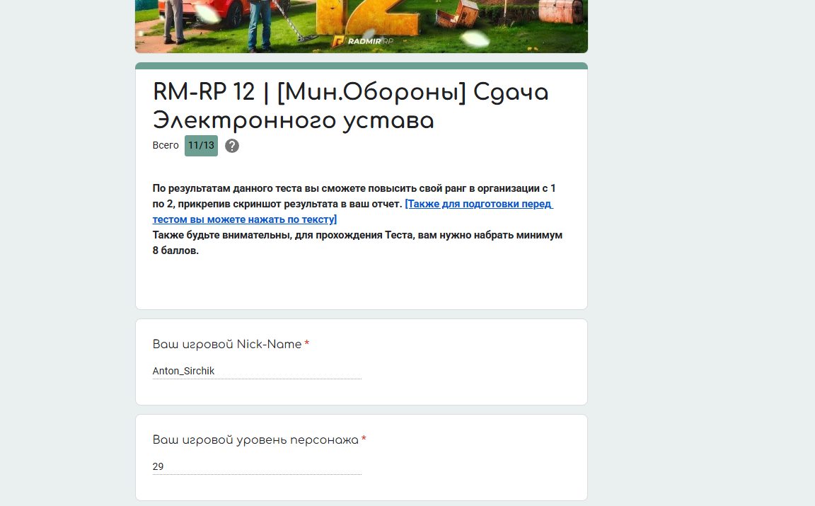
Task: Click the 'Всего' score label
Action: [166, 145]
